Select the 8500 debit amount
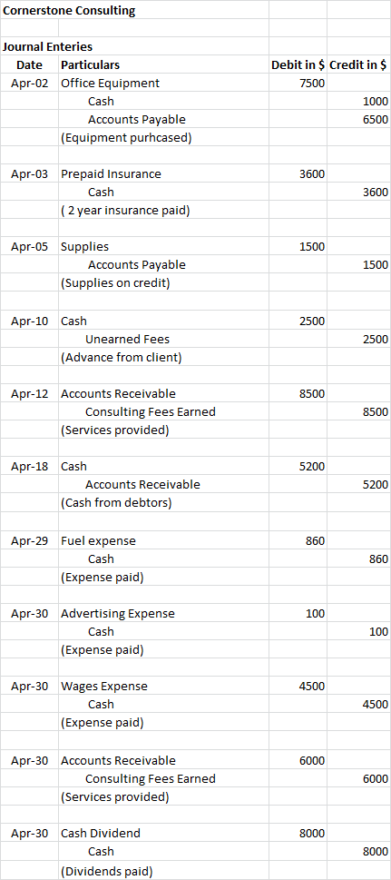 [312, 394]
